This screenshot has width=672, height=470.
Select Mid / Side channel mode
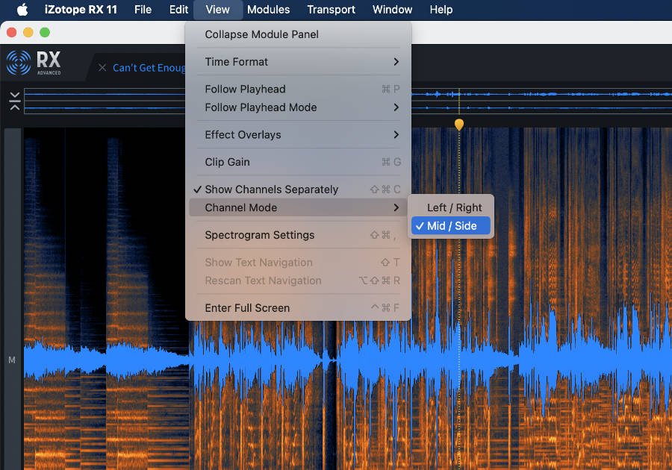click(450, 226)
